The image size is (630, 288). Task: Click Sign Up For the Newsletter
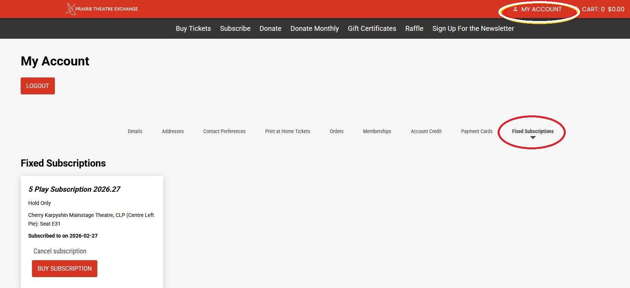click(x=473, y=29)
